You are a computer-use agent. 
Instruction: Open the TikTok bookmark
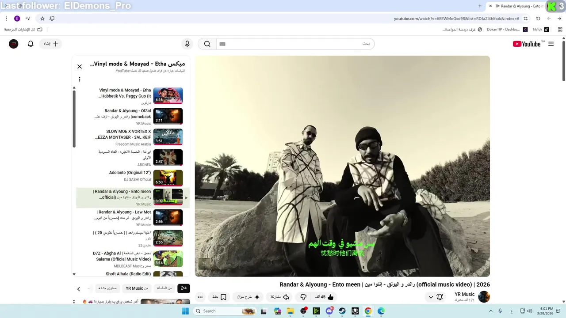[x=540, y=30]
